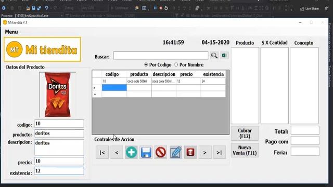Click the Cobrar (F12) button
Image resolution: width=333 pixels, height=187 pixels.
point(245,133)
